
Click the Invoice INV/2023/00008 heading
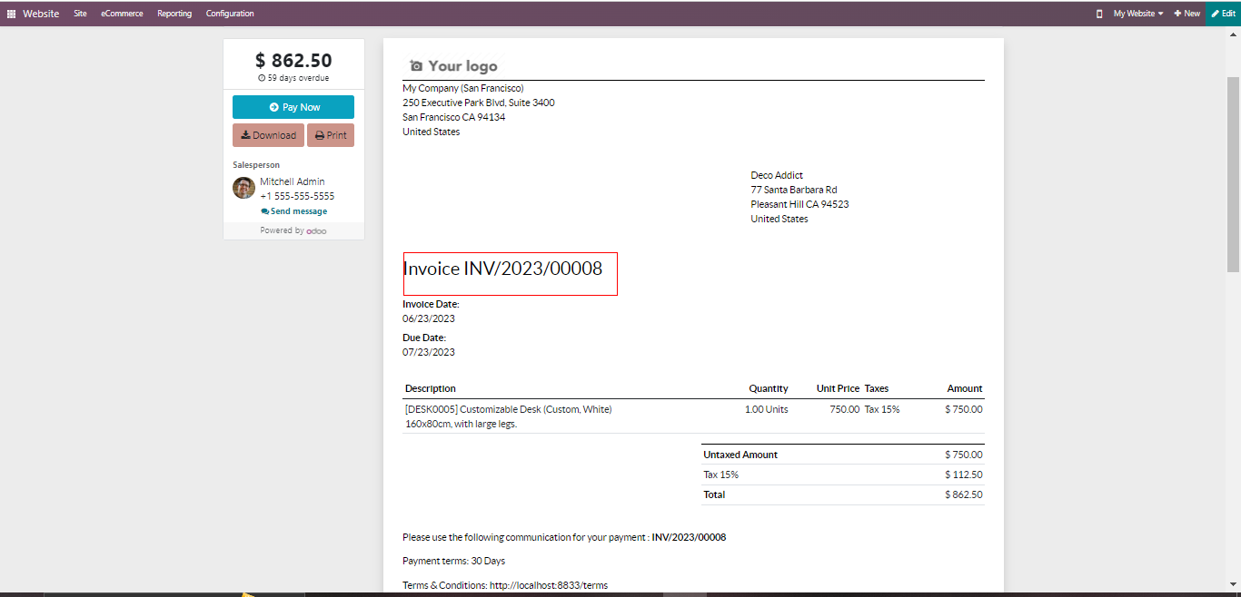point(502,269)
